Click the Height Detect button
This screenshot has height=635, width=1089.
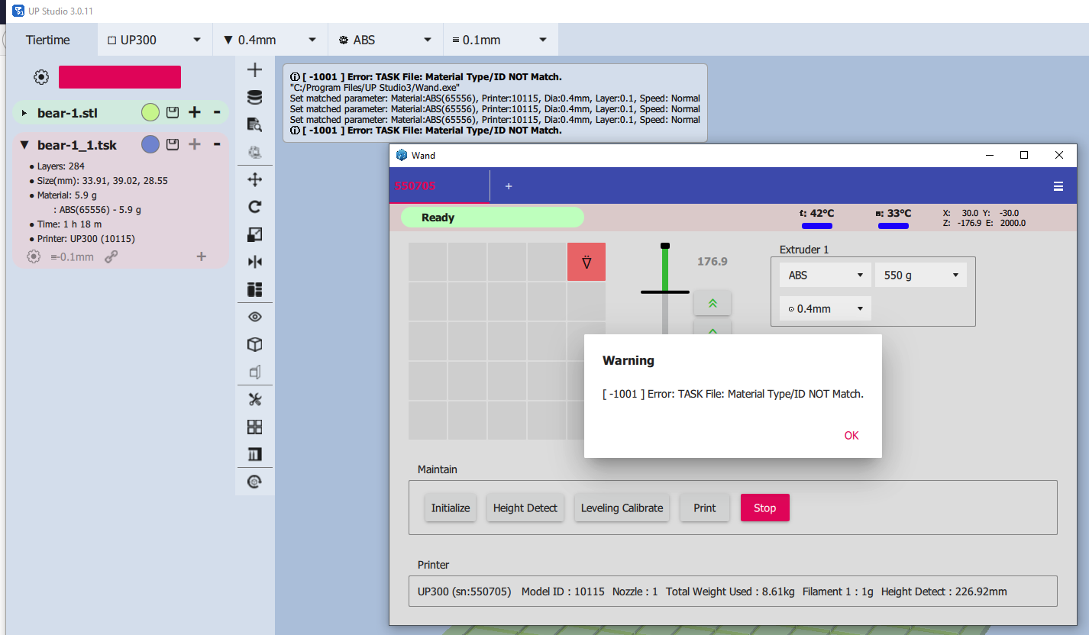[525, 508]
